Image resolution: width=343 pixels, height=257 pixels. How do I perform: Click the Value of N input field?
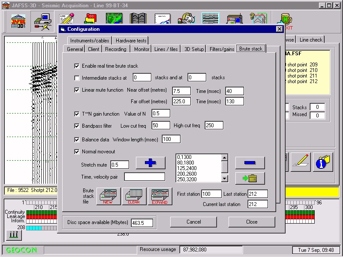(x=161, y=114)
